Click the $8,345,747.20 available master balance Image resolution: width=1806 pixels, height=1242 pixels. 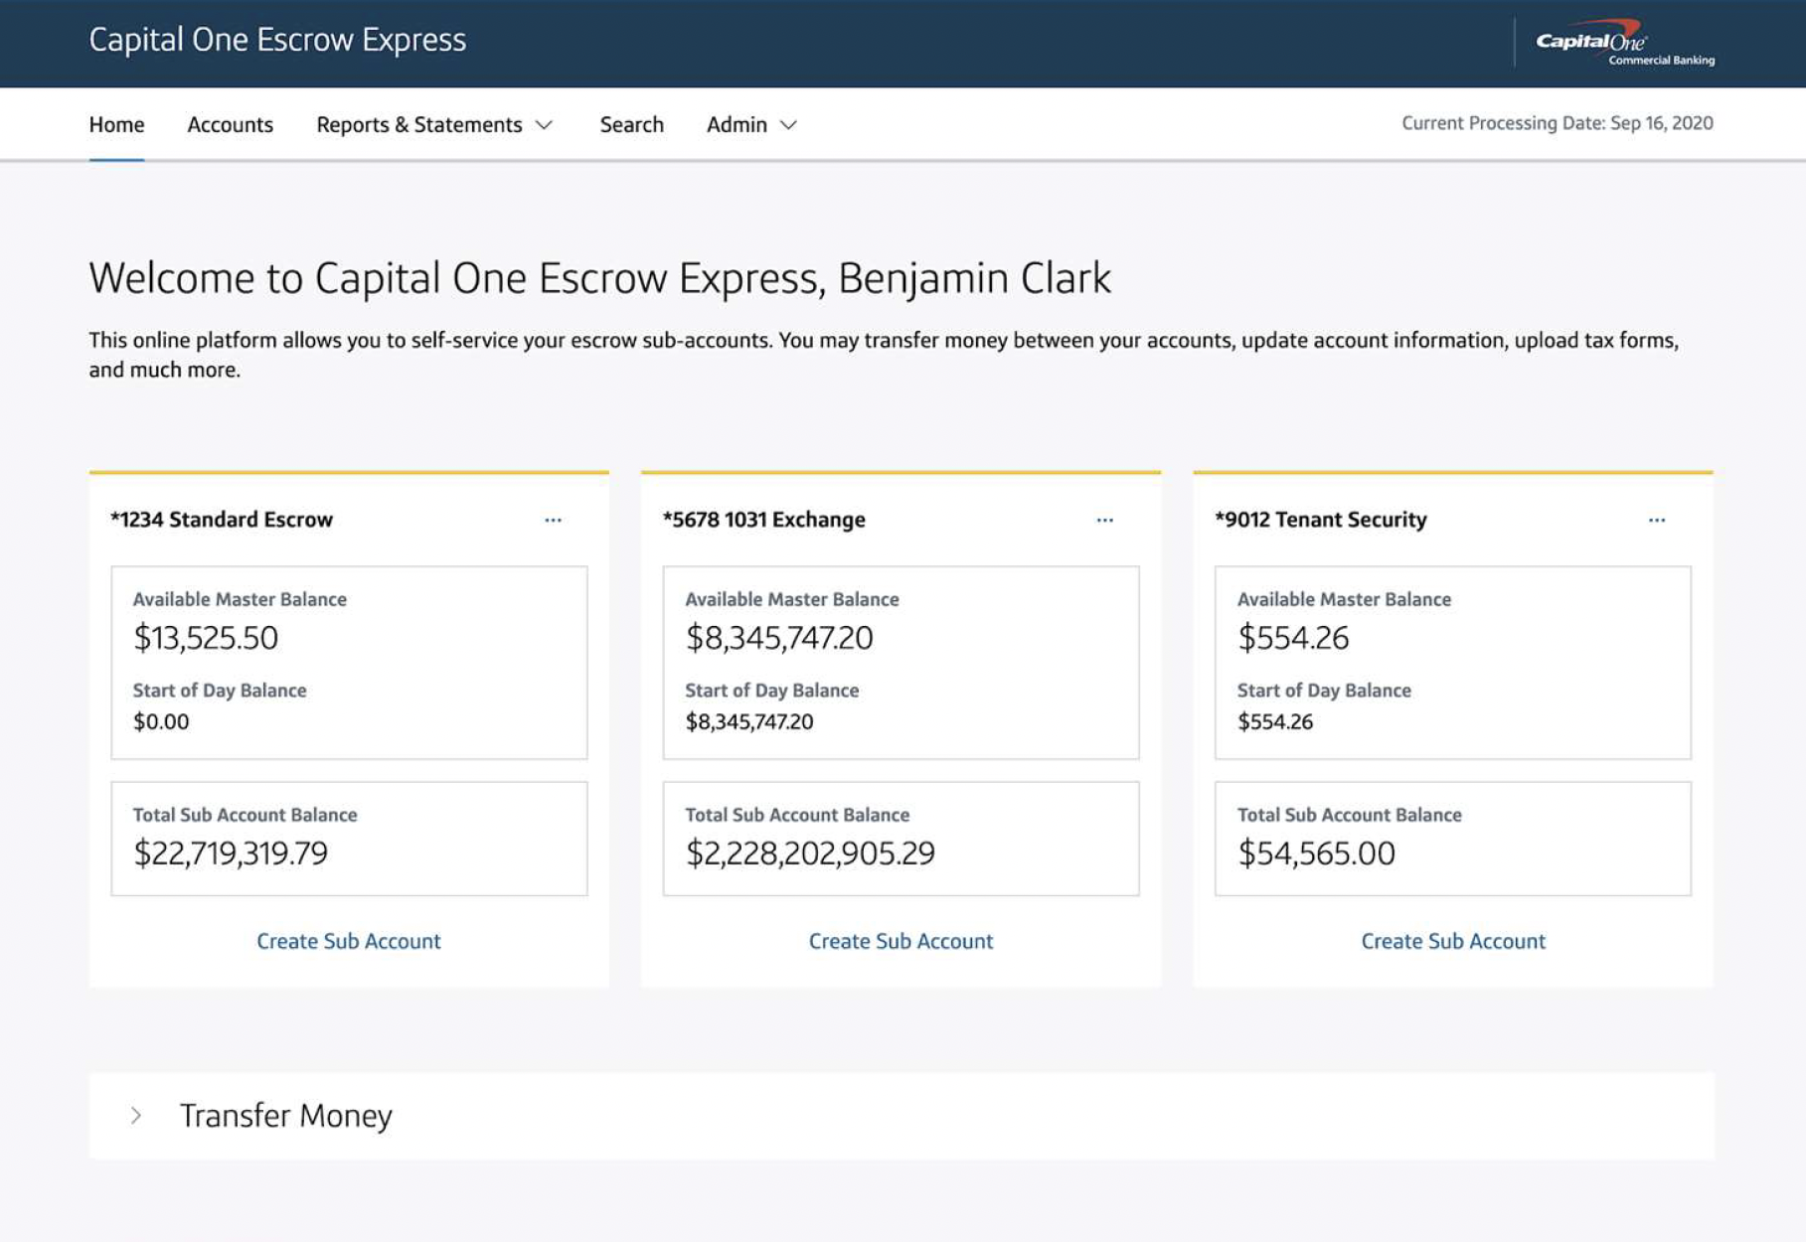[x=779, y=638]
